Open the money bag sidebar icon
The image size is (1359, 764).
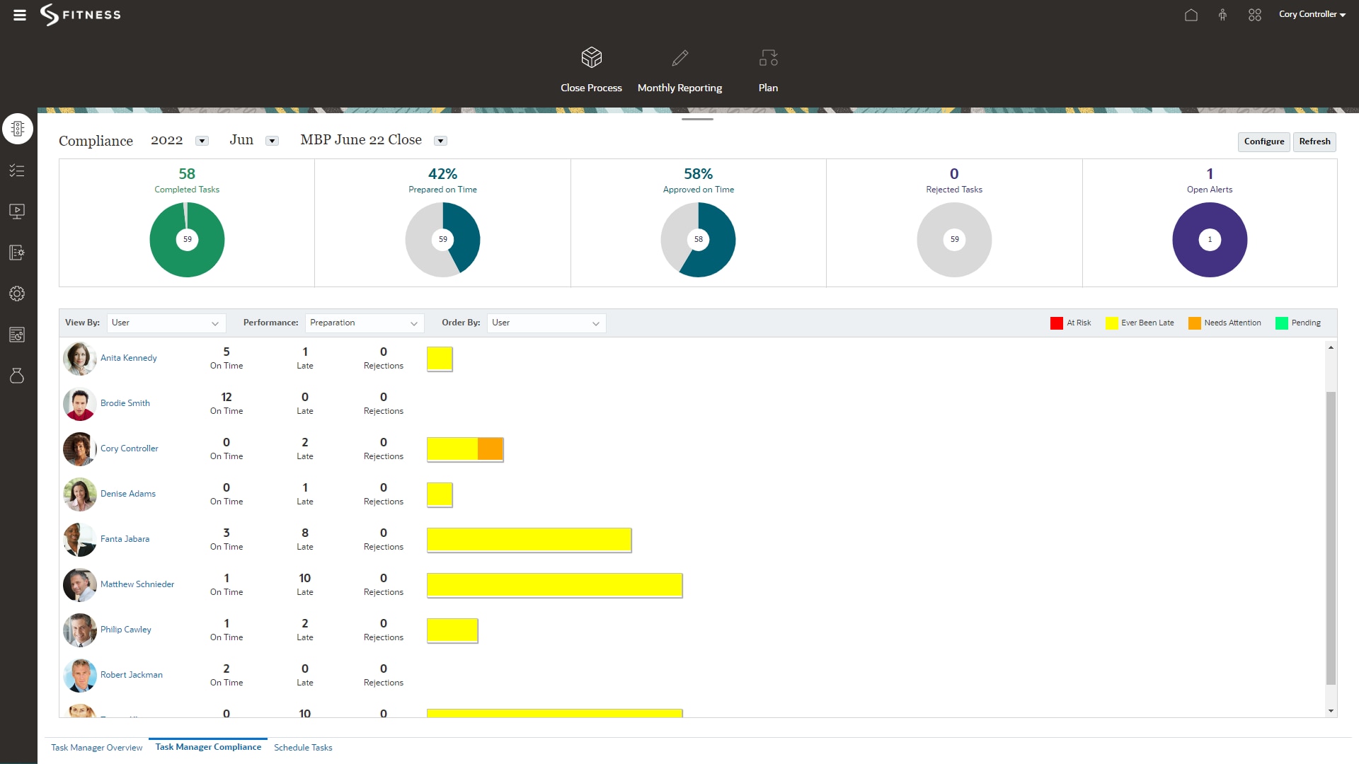pos(17,376)
